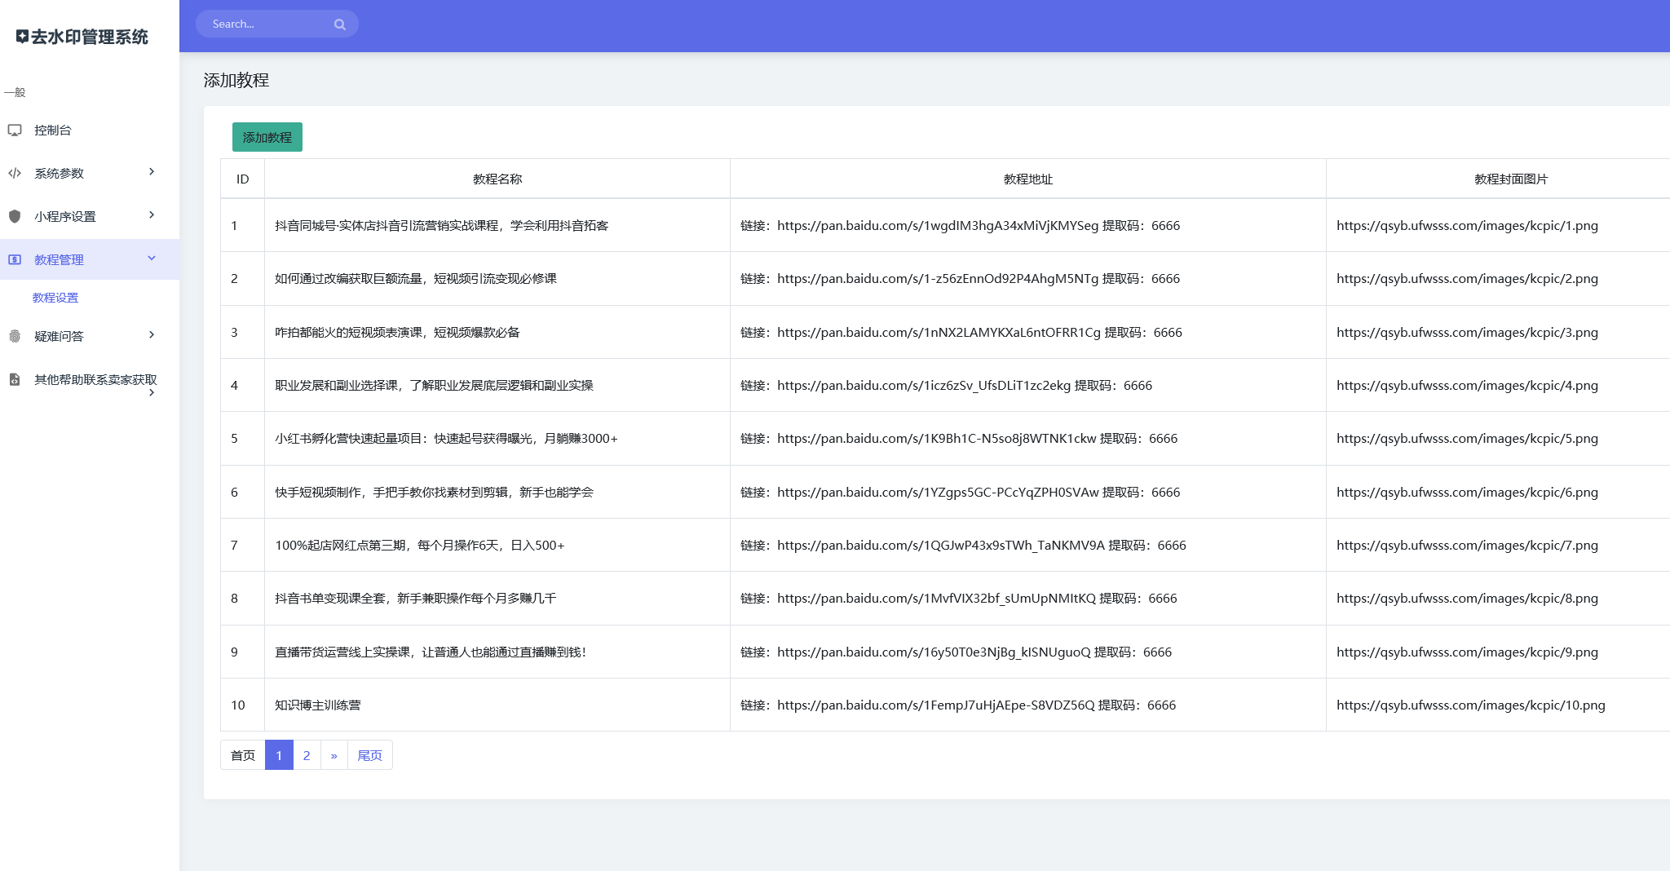Click the 疑难问答 sidebar icon

14,335
